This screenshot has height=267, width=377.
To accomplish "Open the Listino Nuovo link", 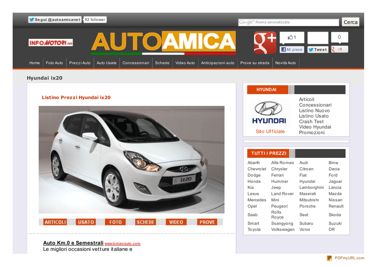I will tap(314, 111).
